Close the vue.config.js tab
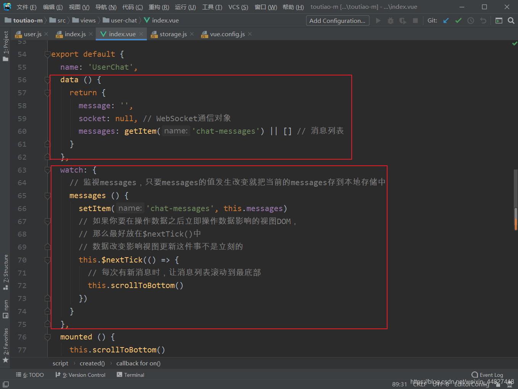This screenshot has height=389, width=518. pyautogui.click(x=250, y=34)
